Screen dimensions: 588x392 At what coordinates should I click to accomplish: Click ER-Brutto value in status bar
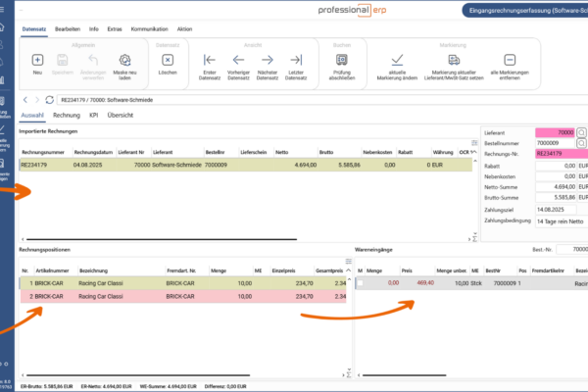point(46,386)
